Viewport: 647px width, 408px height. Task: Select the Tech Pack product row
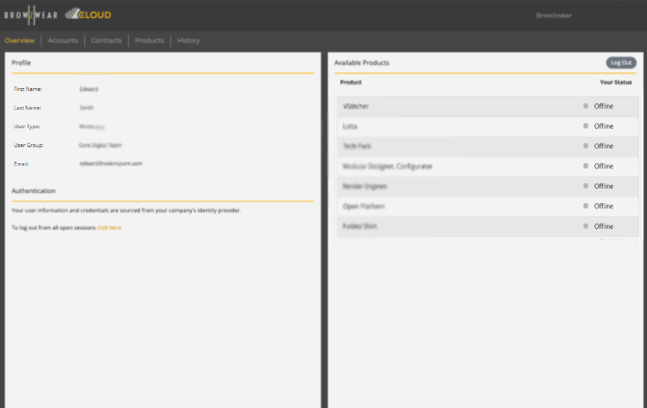point(488,146)
